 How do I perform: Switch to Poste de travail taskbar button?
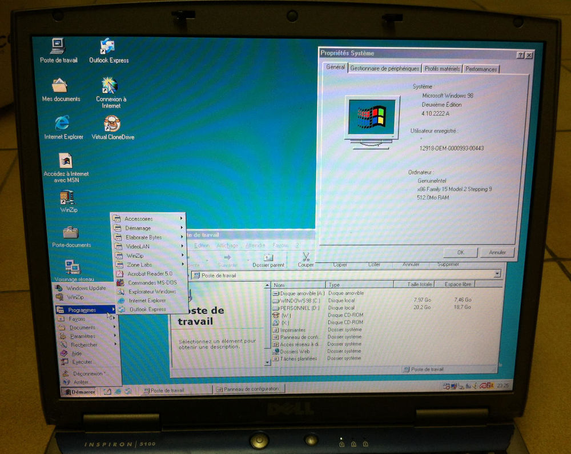(x=175, y=390)
